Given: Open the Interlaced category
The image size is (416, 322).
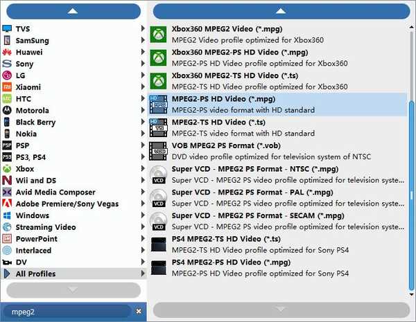Looking at the screenshot, I should click(73, 250).
